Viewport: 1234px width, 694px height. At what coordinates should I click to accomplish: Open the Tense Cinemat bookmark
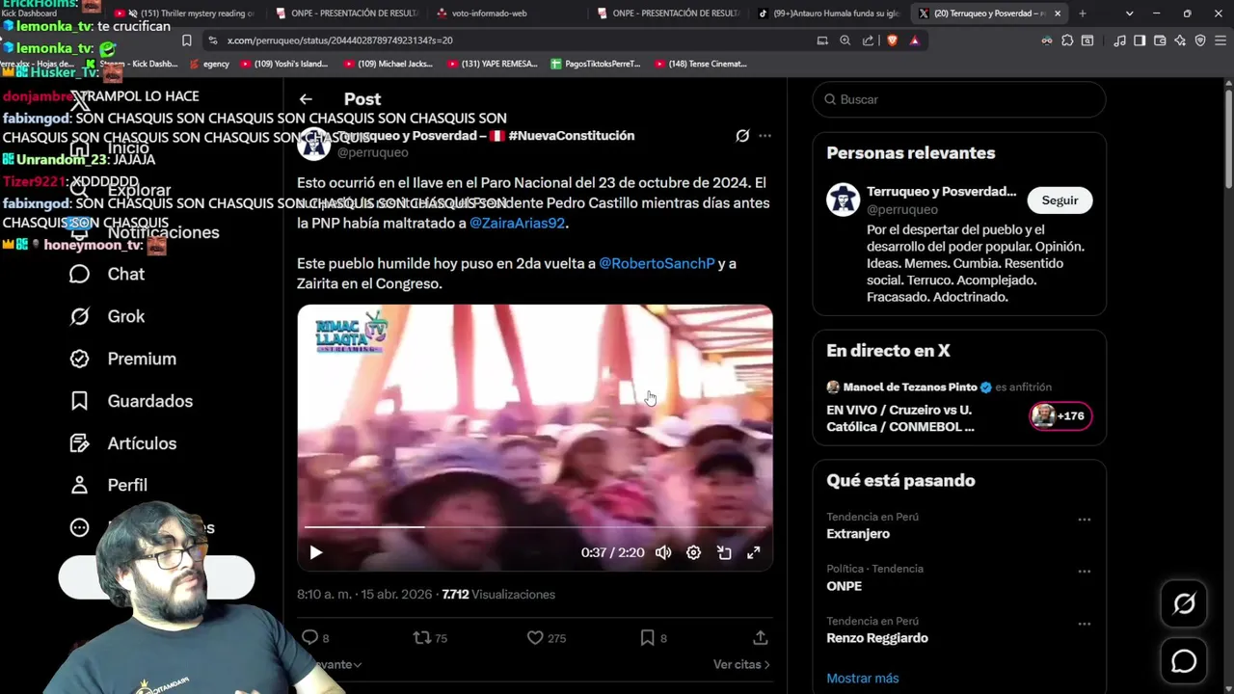tap(701, 64)
